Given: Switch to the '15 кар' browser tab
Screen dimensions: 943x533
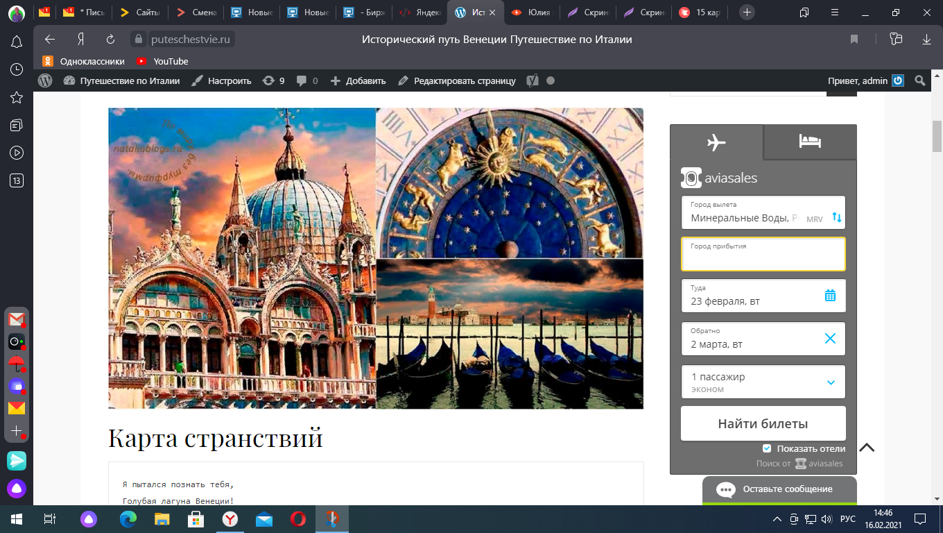Looking at the screenshot, I should pyautogui.click(x=701, y=12).
